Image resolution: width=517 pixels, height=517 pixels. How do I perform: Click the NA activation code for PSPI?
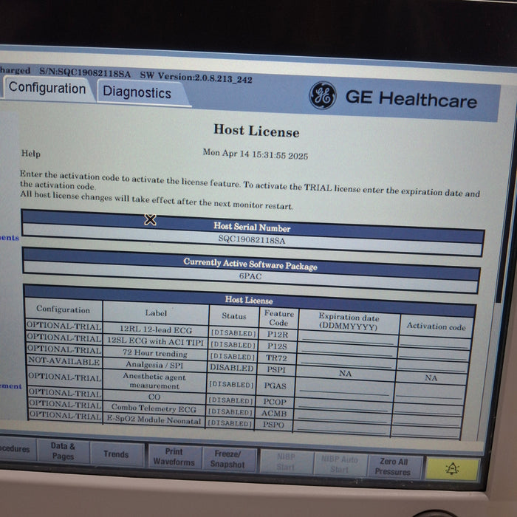click(x=431, y=378)
